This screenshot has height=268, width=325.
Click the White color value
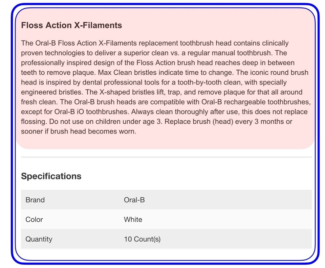[133, 219]
